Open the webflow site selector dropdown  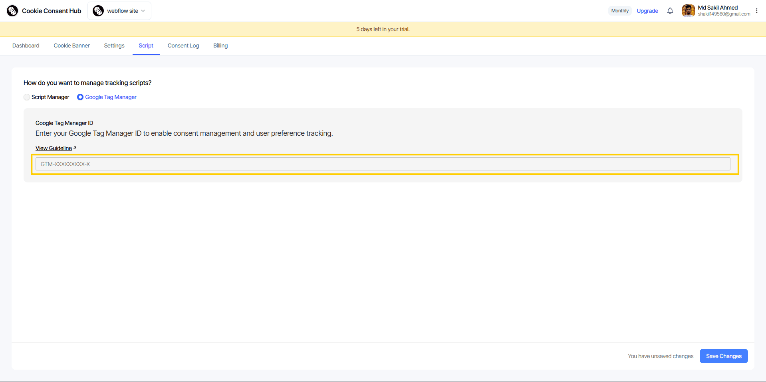tap(119, 11)
